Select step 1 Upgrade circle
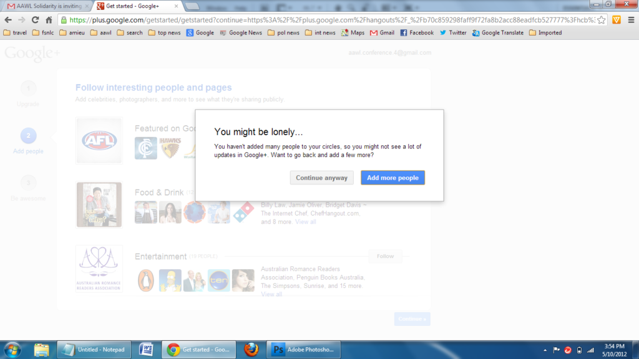Viewport: 639px width, 359px height. click(x=28, y=88)
